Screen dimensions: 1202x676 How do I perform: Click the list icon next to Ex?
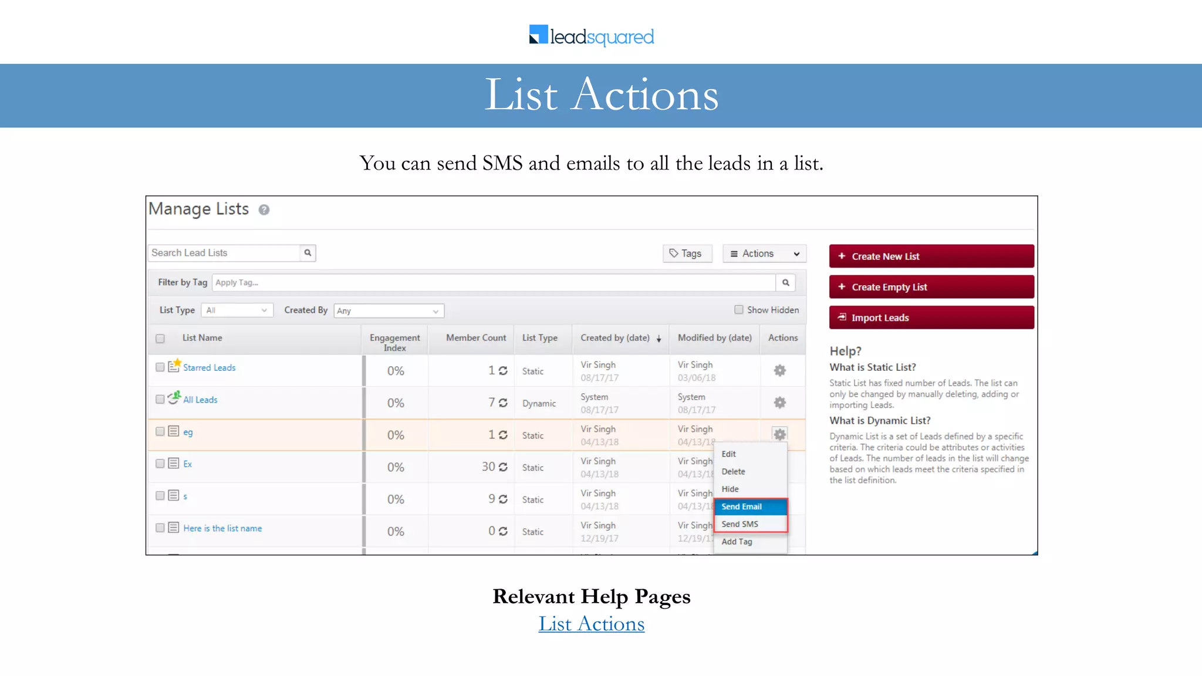tap(174, 463)
